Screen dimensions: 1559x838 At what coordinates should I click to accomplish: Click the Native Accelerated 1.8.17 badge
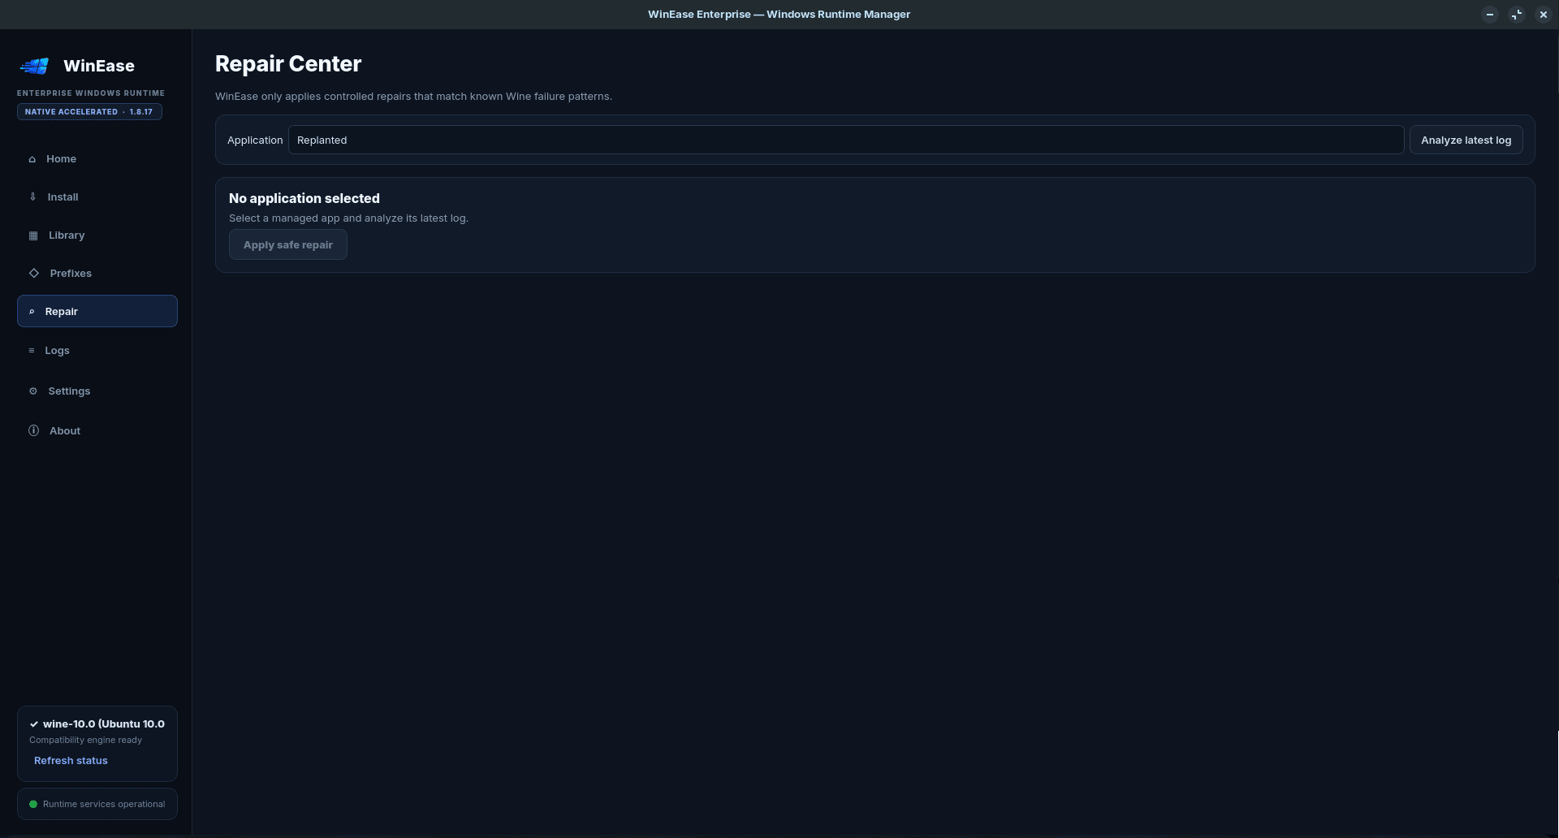coord(89,112)
